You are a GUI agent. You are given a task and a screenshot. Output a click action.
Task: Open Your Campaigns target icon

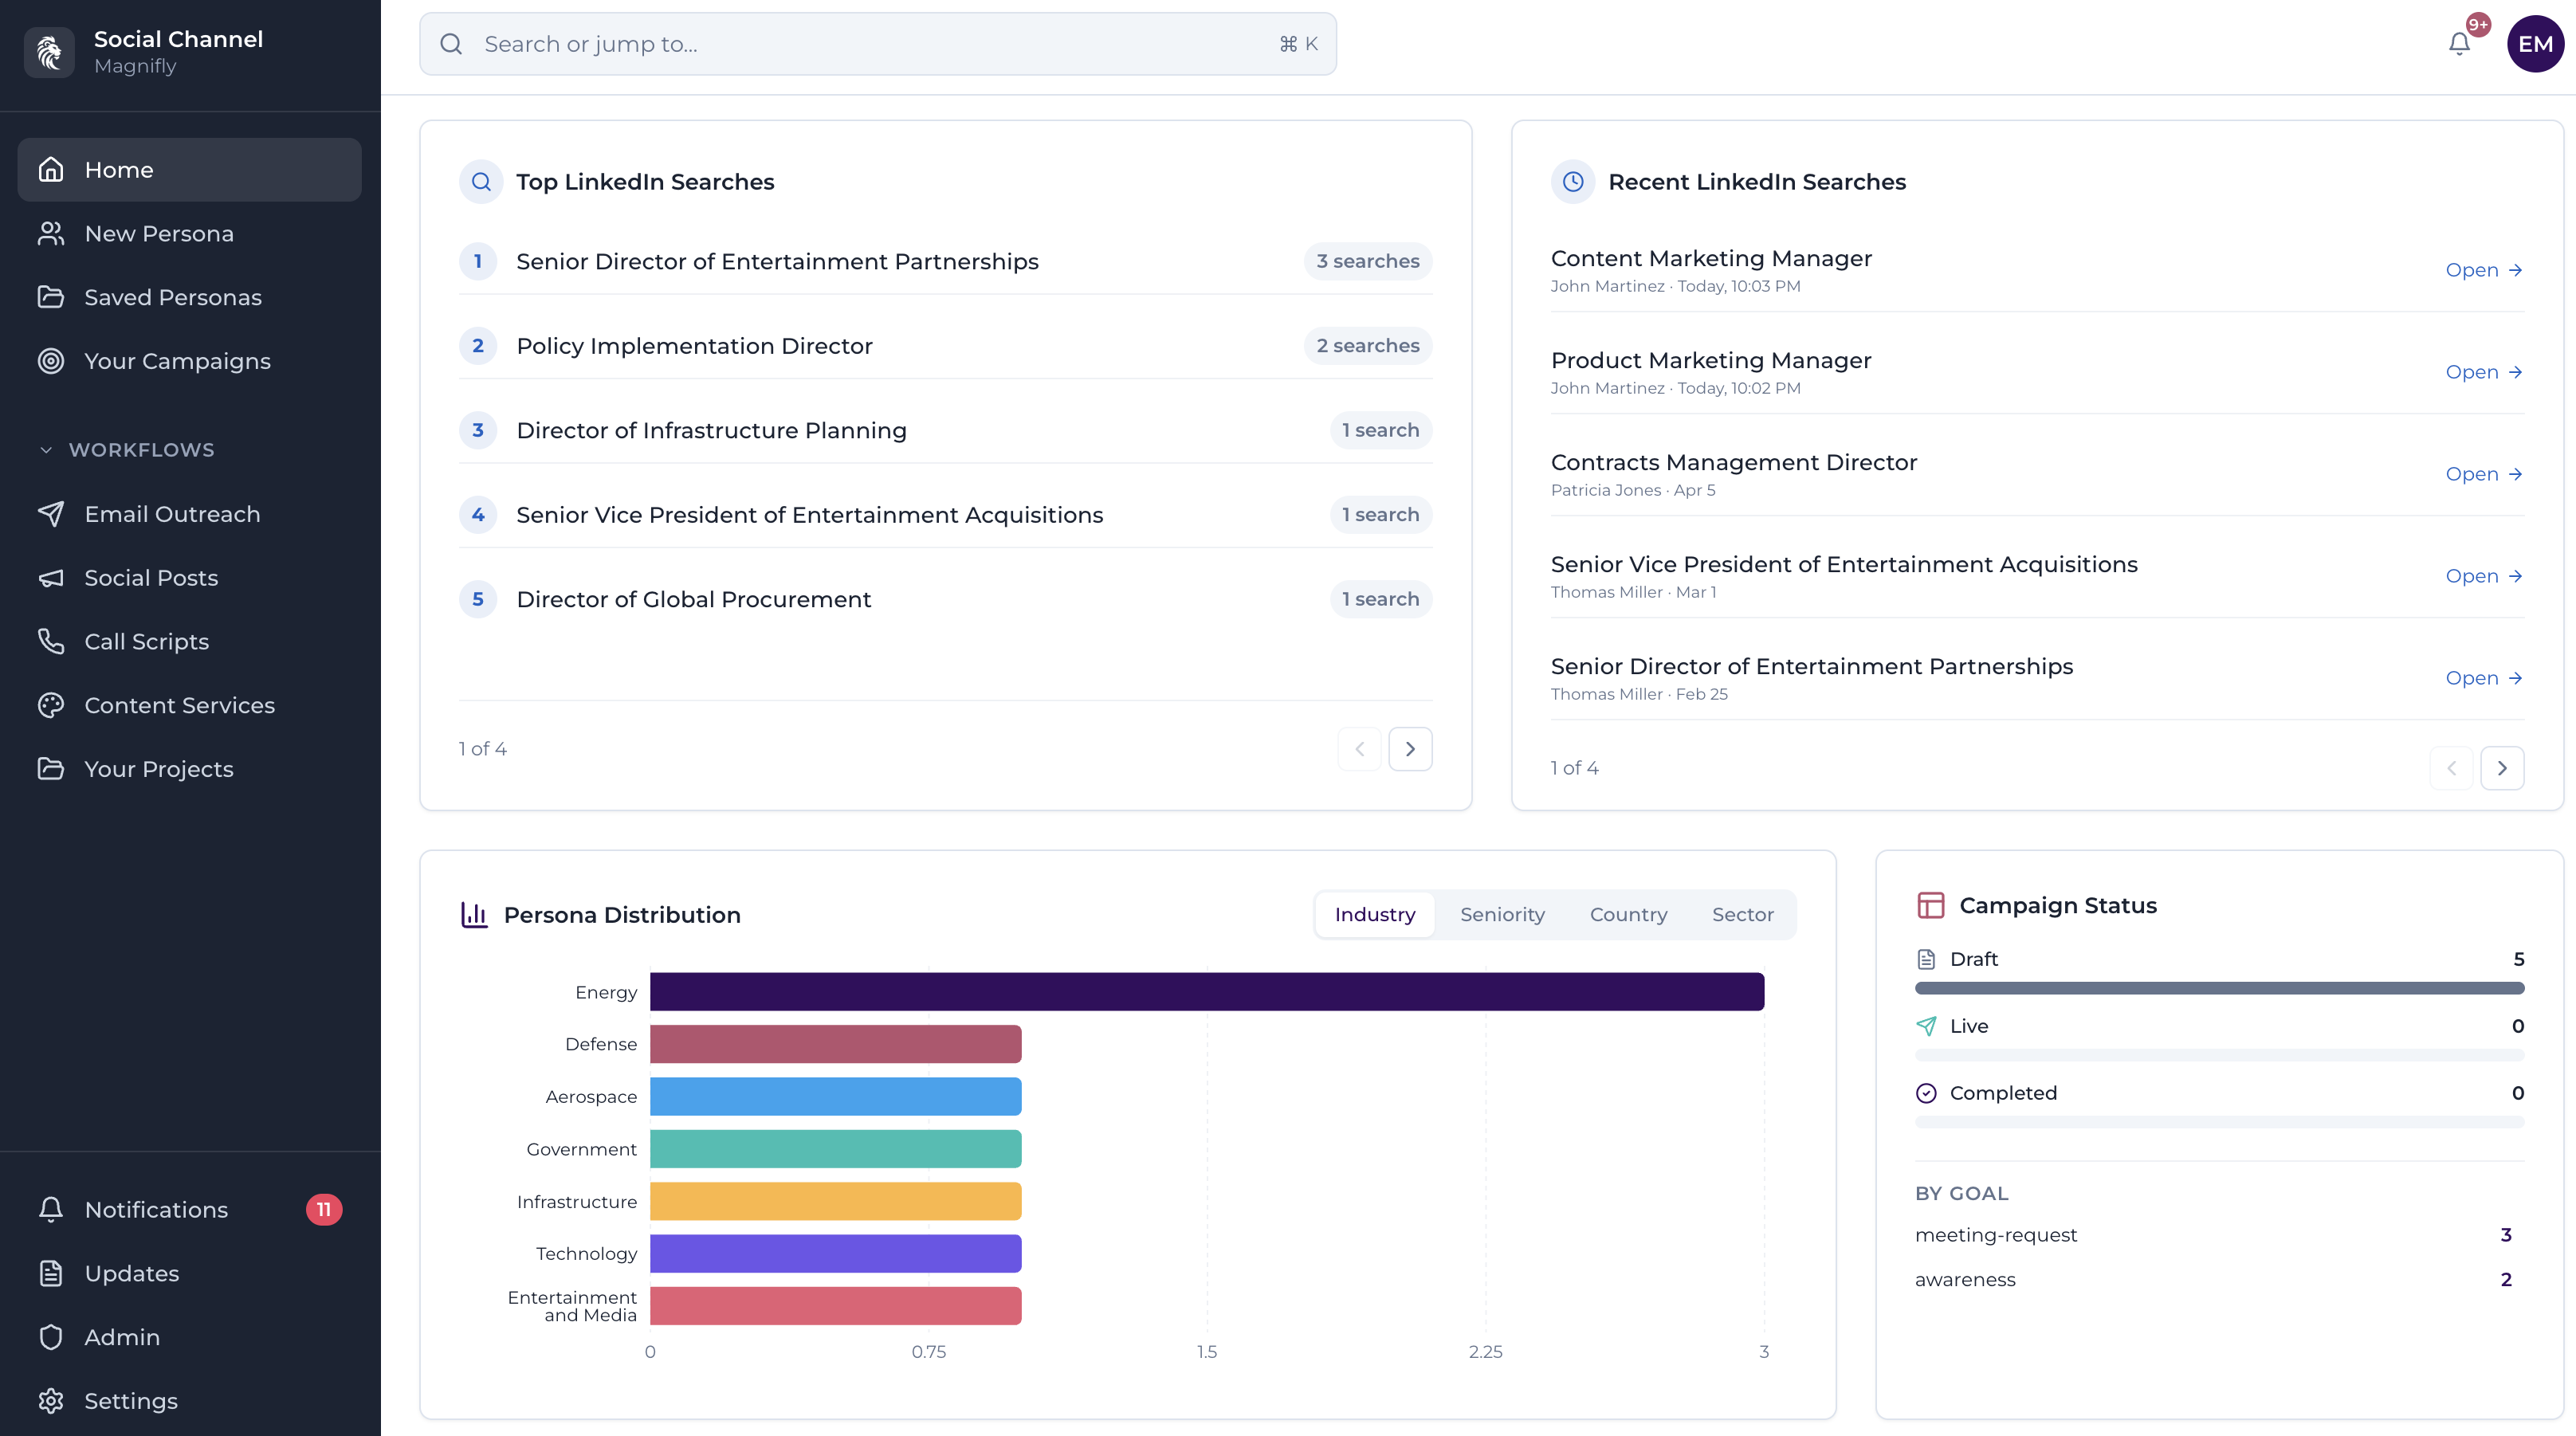[x=51, y=361]
